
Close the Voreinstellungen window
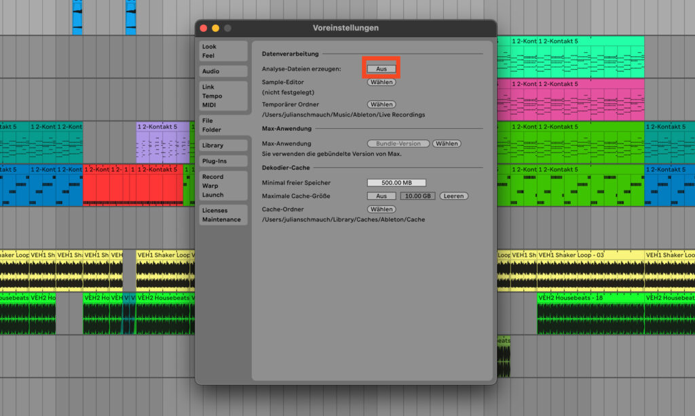point(204,28)
